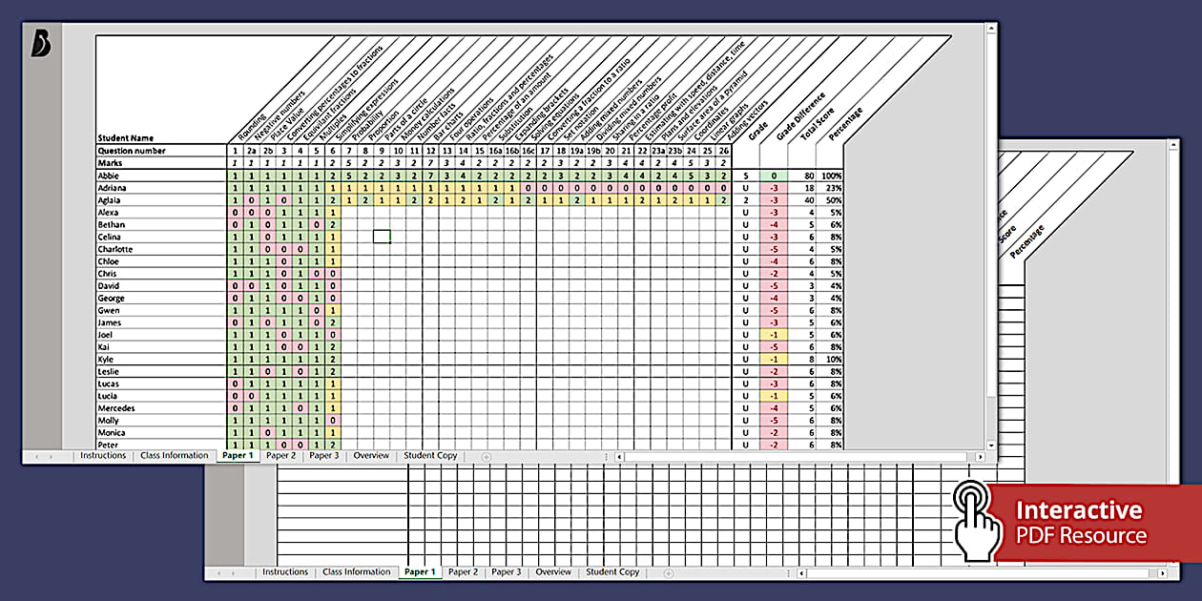Open the Instructions sheet tab in the front window
Screen dimensions: 1202x601
103,456
